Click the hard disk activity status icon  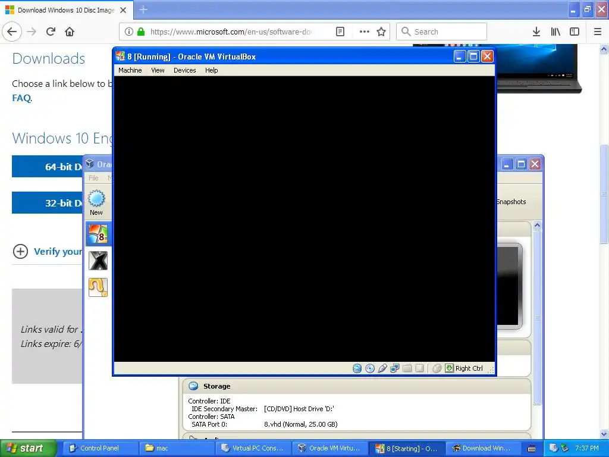pos(357,368)
